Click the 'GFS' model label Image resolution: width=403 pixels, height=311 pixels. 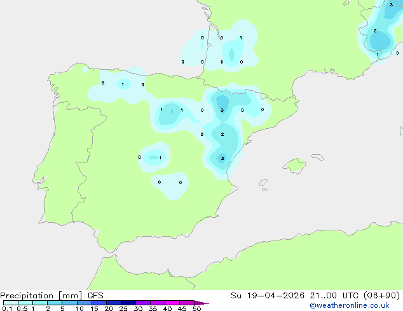(x=95, y=296)
